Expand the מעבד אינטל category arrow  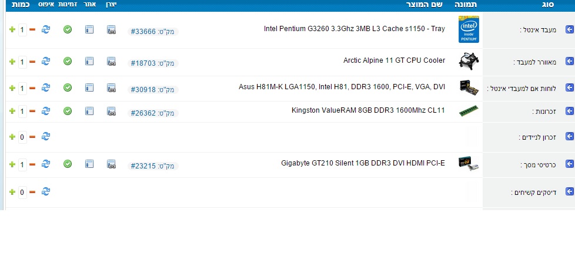pyautogui.click(x=569, y=29)
